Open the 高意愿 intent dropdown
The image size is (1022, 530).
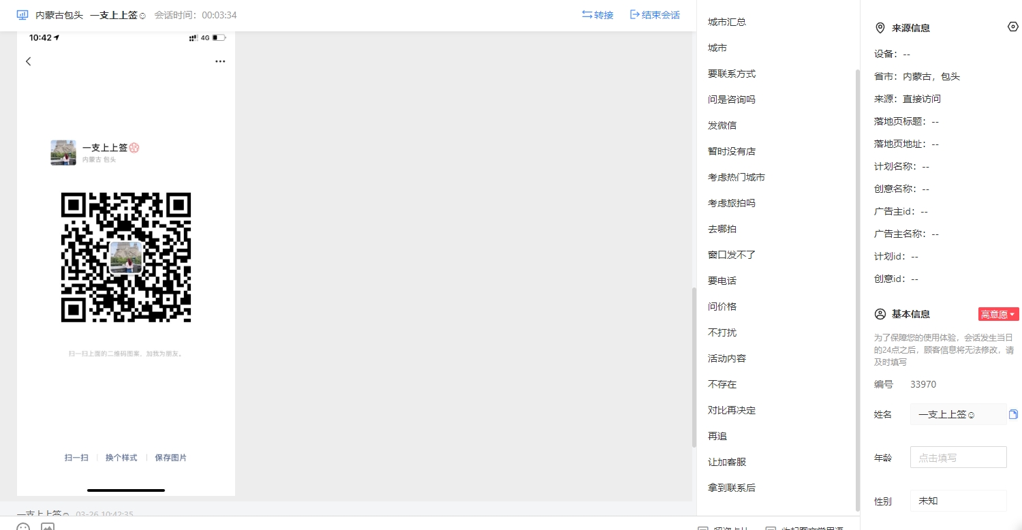[x=998, y=314]
